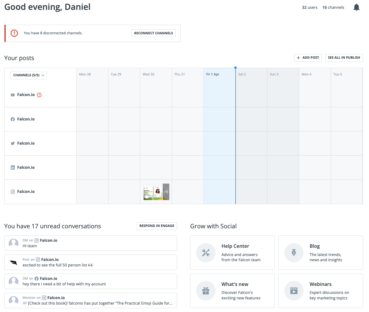Select the Fri 1 Apr column header
This screenshot has width=369, height=312.
[x=213, y=74]
